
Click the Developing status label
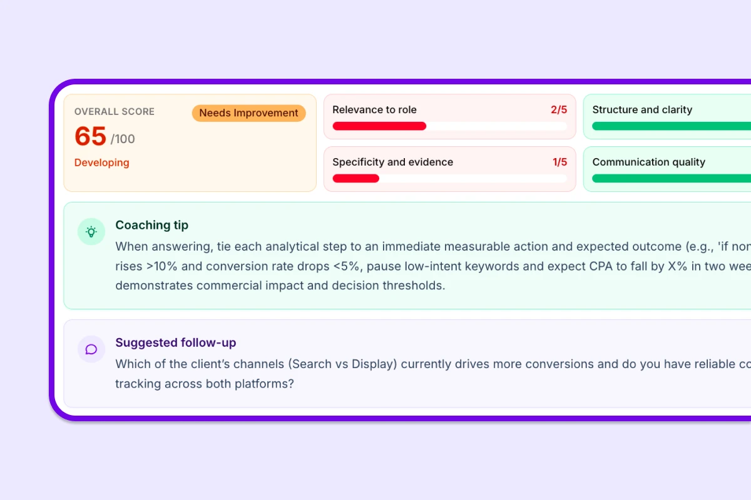(101, 162)
